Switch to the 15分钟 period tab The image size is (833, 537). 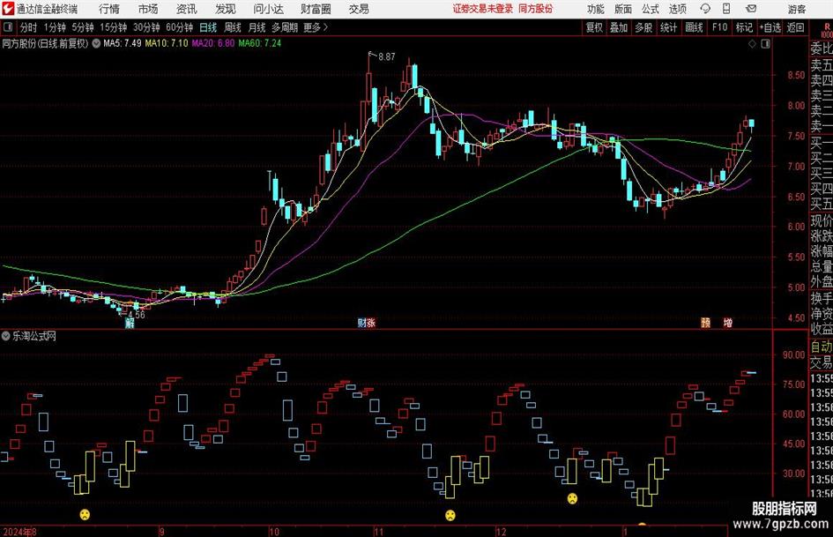(x=113, y=27)
